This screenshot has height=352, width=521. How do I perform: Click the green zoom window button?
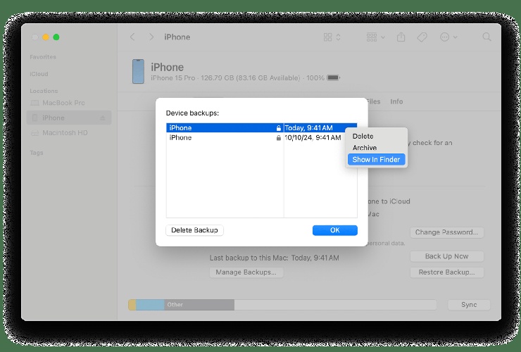pos(56,37)
